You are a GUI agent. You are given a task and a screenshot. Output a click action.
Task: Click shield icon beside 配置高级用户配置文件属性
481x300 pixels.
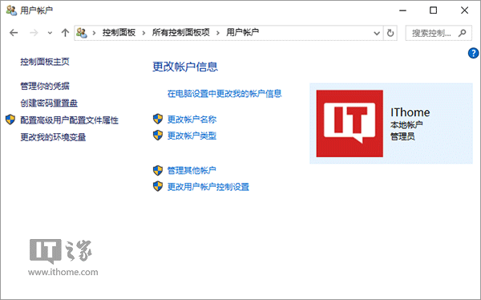pos(10,120)
